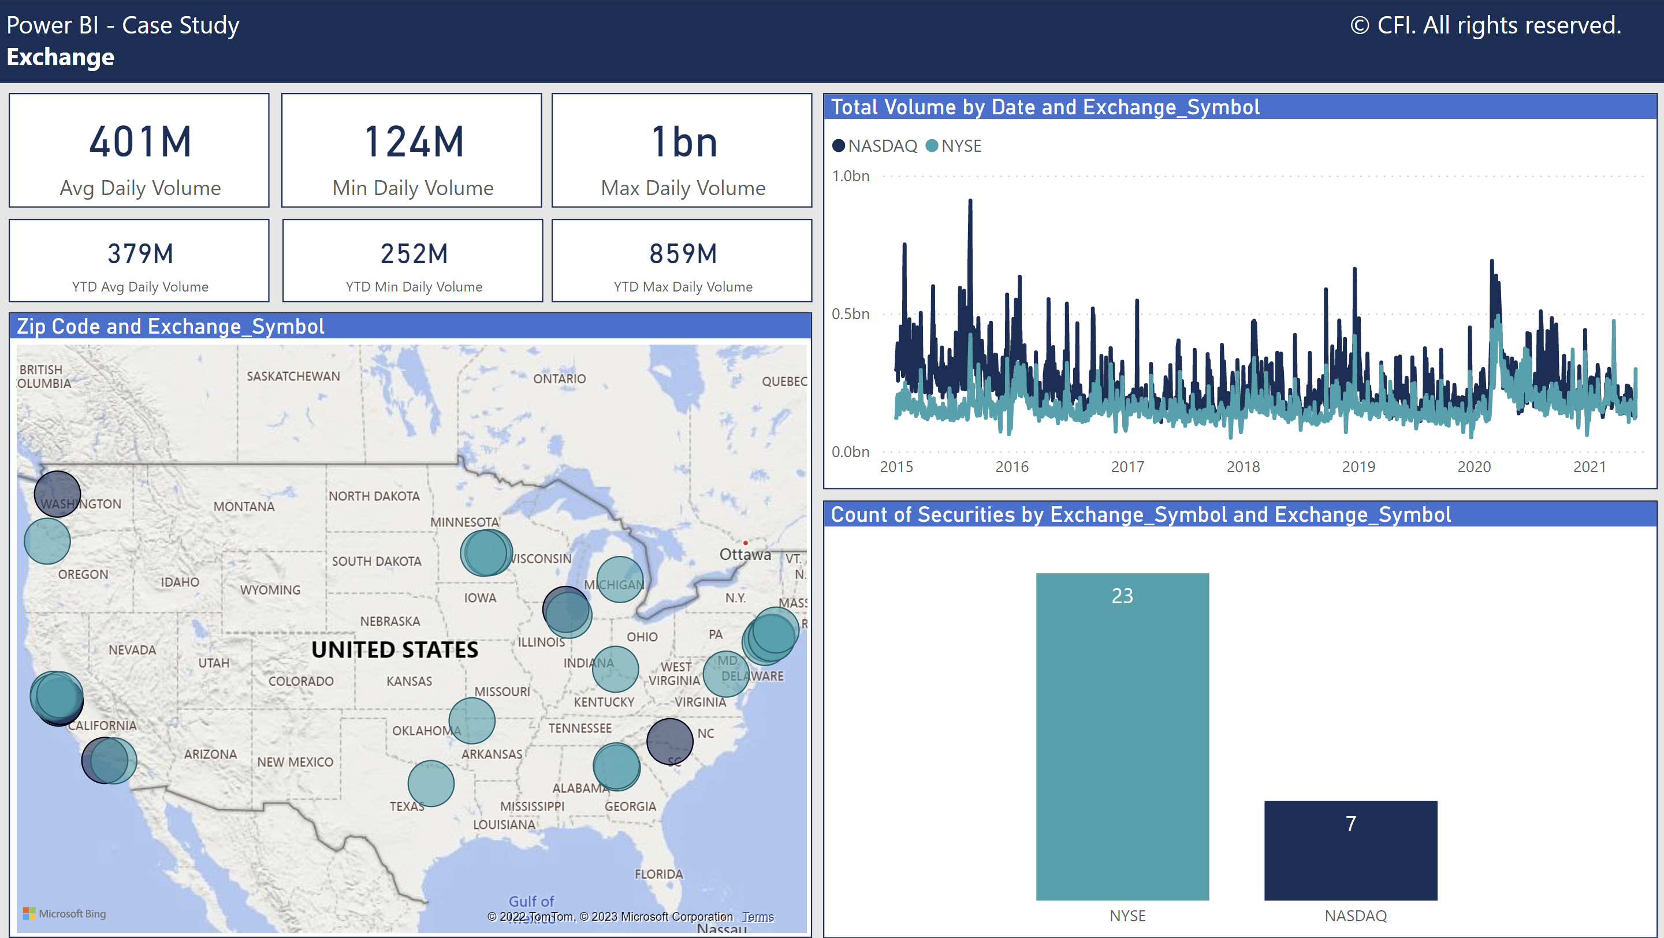1664x938 pixels.
Task: Click the Zip Code map title header
Action: 170,327
